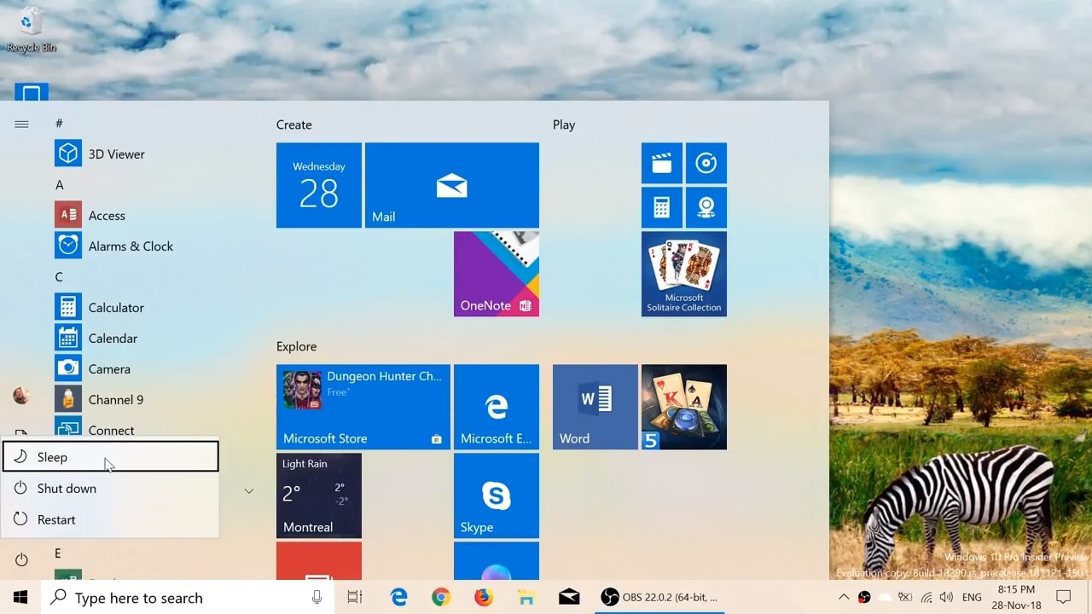Click the OBS tray icon

point(864,597)
